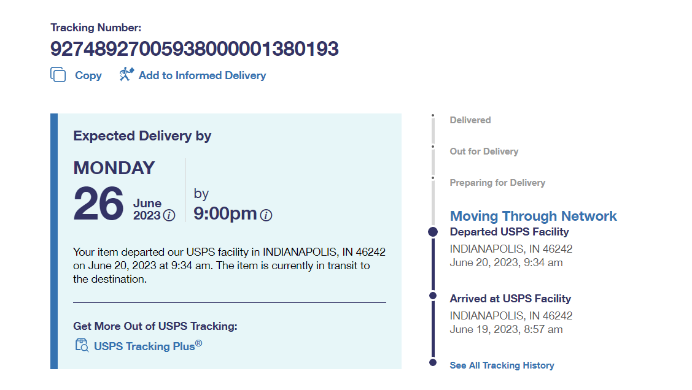Viewport: 692px width, 390px height.
Task: Open the info icon beside 9:00pm
Action: [266, 215]
